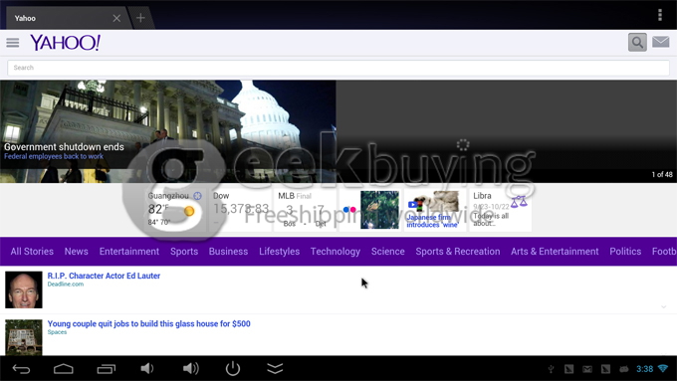The image size is (677, 381).
Task: Click the magnifier search button
Action: 637,43
